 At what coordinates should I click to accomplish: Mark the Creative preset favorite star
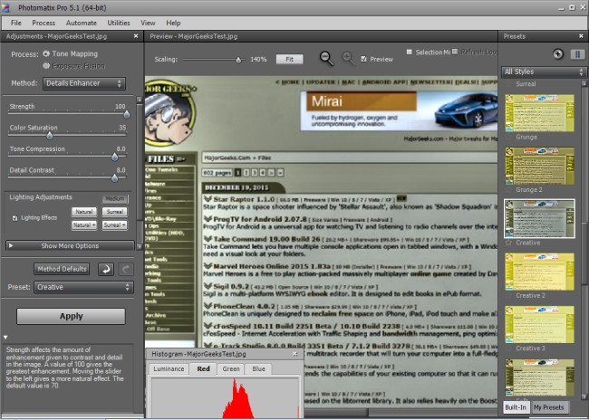[x=508, y=243]
